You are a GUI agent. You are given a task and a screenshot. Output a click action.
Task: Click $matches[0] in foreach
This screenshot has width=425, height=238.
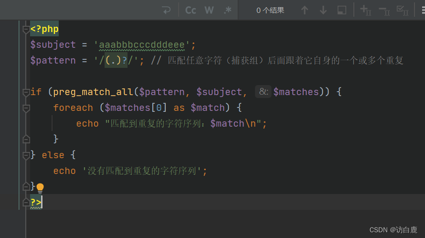[136, 108]
